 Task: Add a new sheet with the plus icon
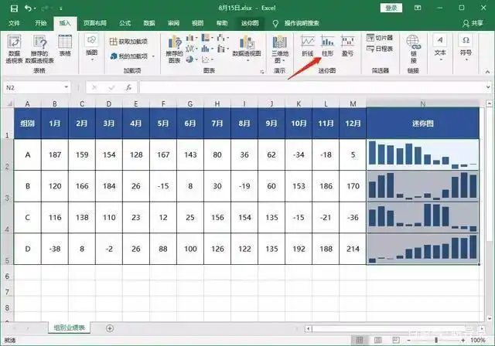coord(110,328)
